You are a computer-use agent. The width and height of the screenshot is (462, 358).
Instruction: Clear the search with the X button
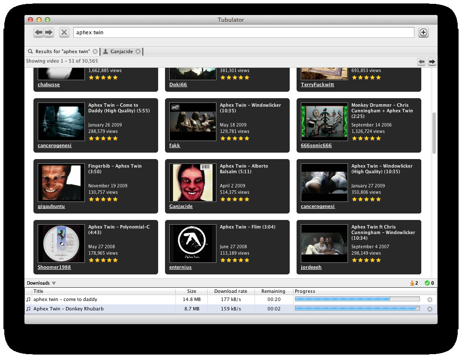pyautogui.click(x=64, y=32)
